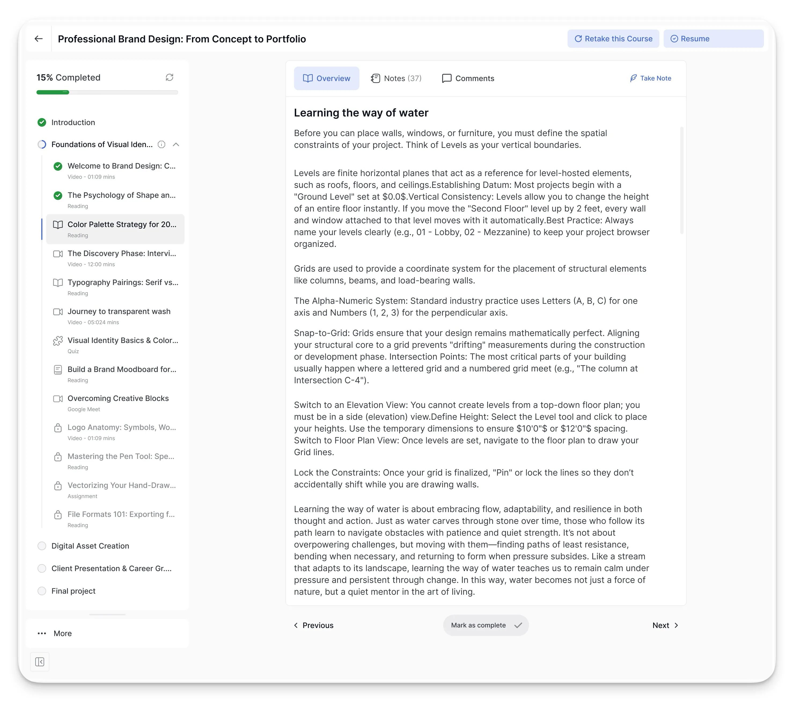The image size is (794, 701).
Task: Click the three-dots More icon
Action: tap(42, 633)
